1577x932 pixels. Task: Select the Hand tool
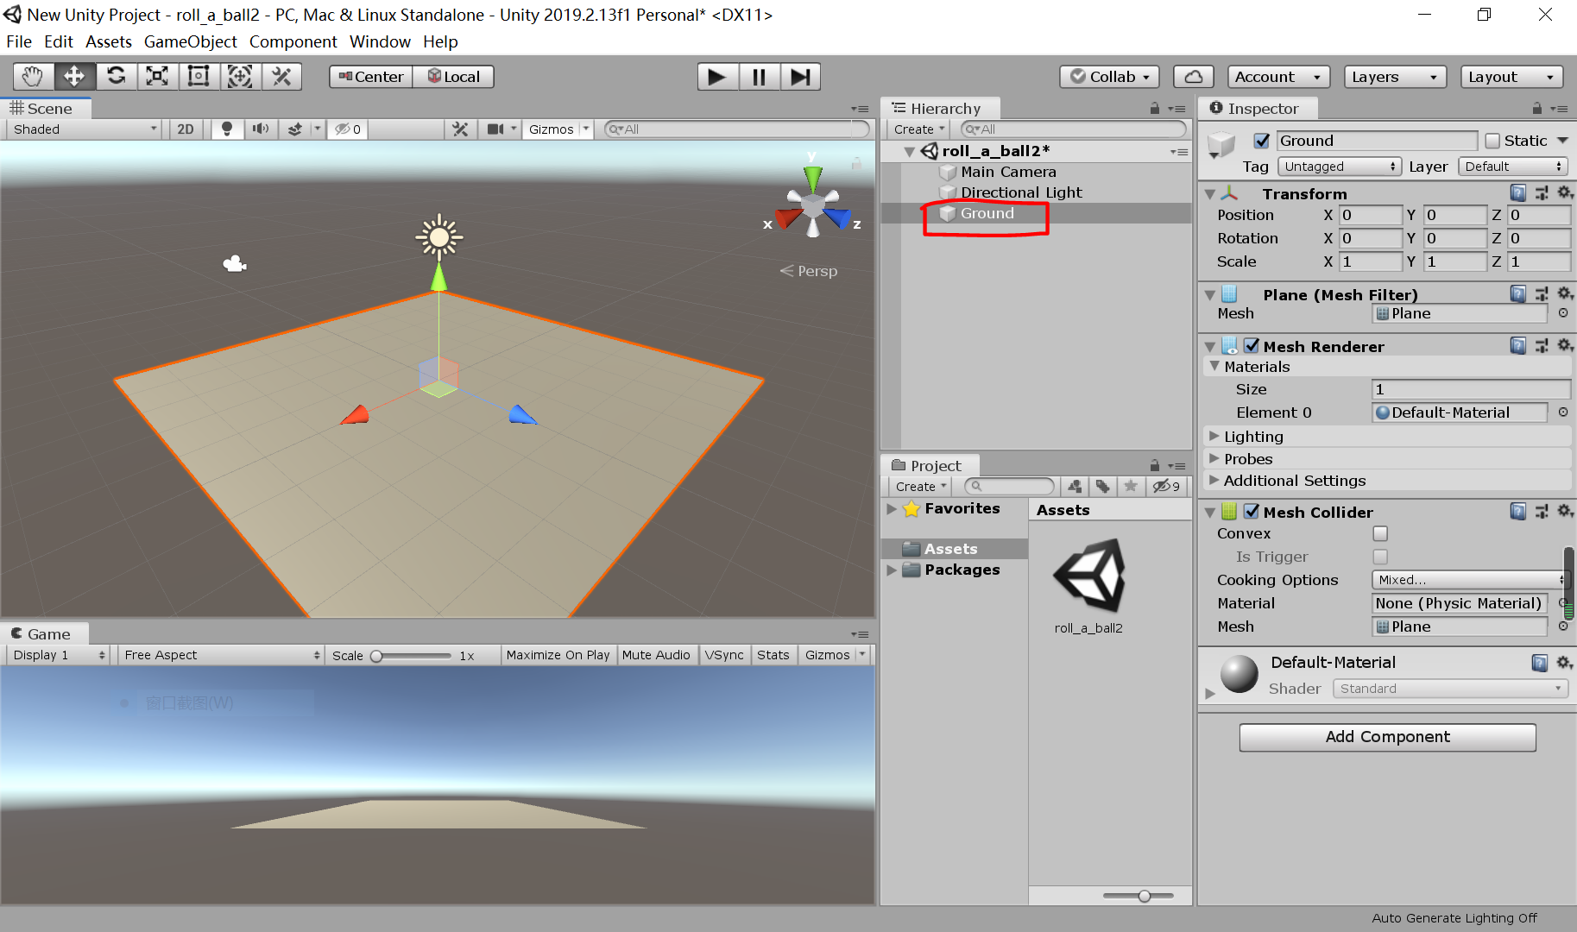(x=32, y=76)
